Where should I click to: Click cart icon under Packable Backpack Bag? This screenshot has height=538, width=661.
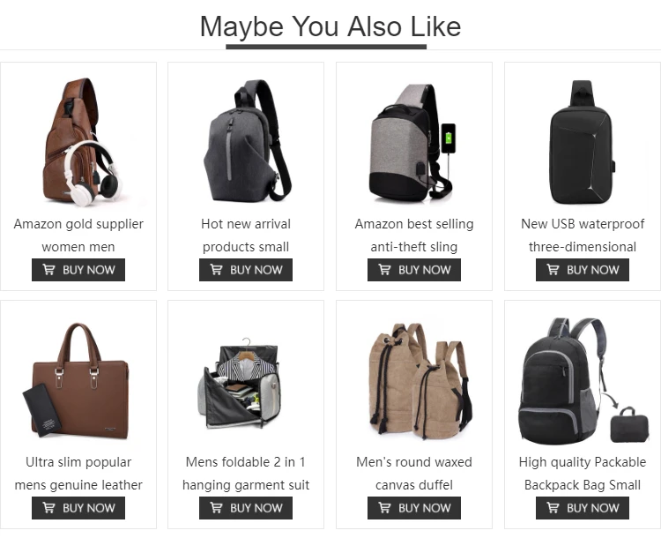(553, 508)
